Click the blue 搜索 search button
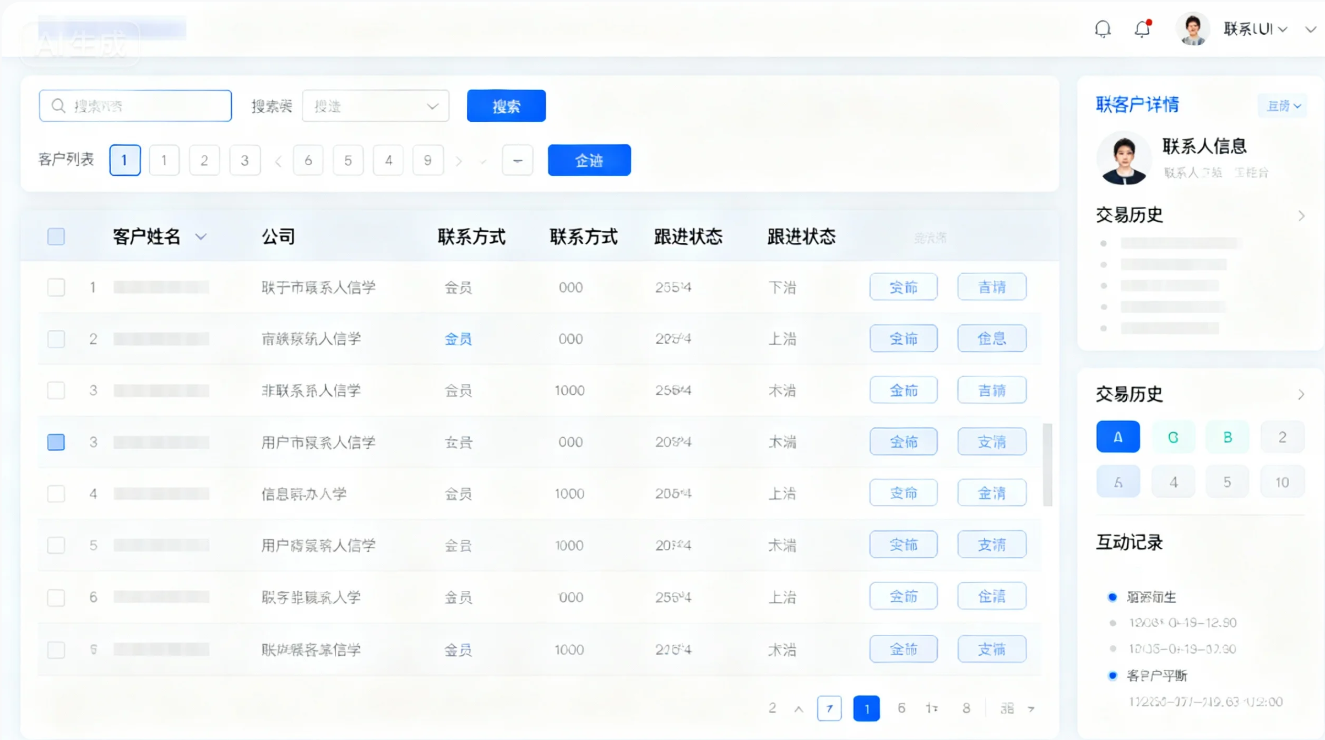Screen dimensions: 1325x740 click(506, 106)
